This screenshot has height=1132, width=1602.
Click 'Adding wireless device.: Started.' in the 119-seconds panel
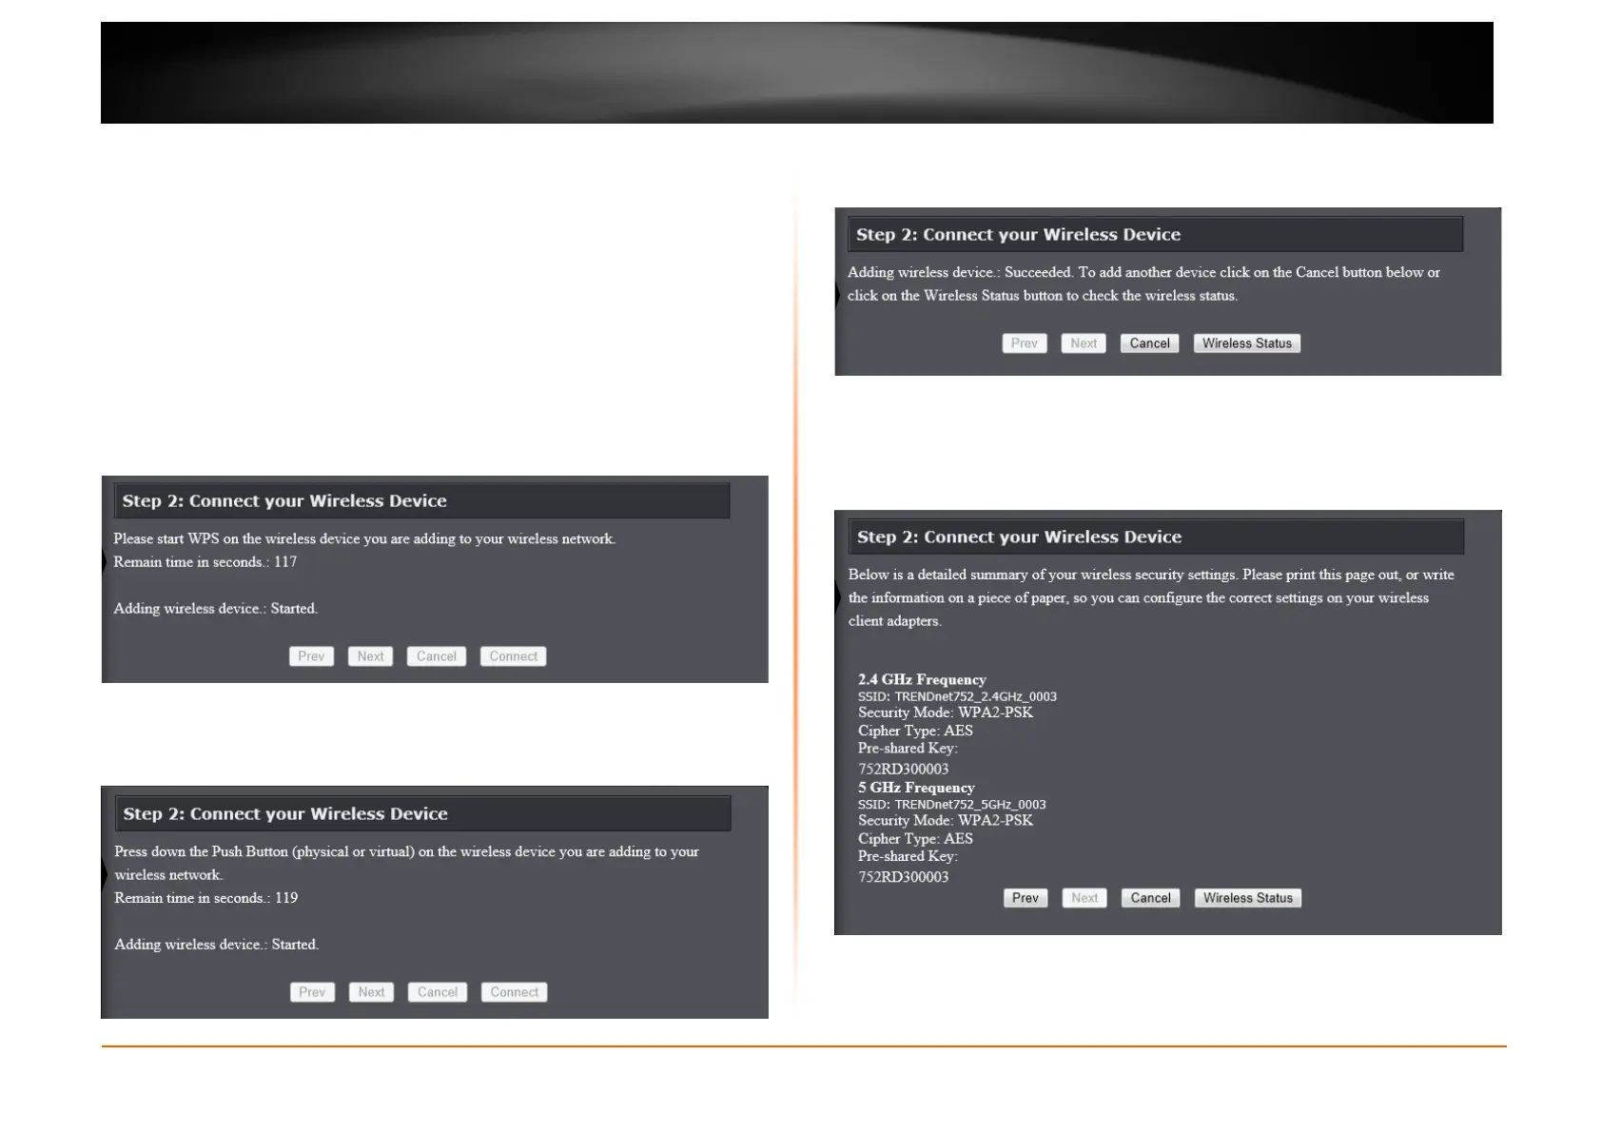coord(217,945)
